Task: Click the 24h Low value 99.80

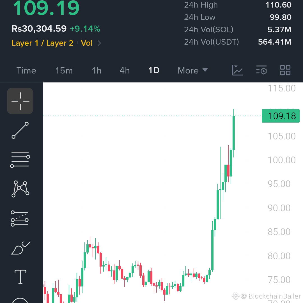Action: pyautogui.click(x=280, y=17)
